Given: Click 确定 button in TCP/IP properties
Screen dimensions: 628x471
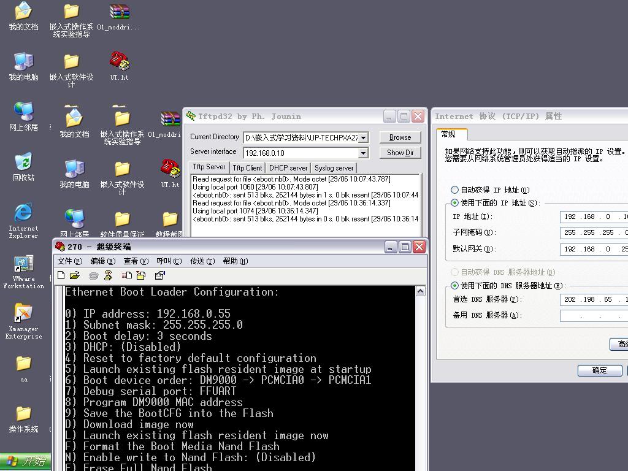Looking at the screenshot, I should tap(600, 370).
